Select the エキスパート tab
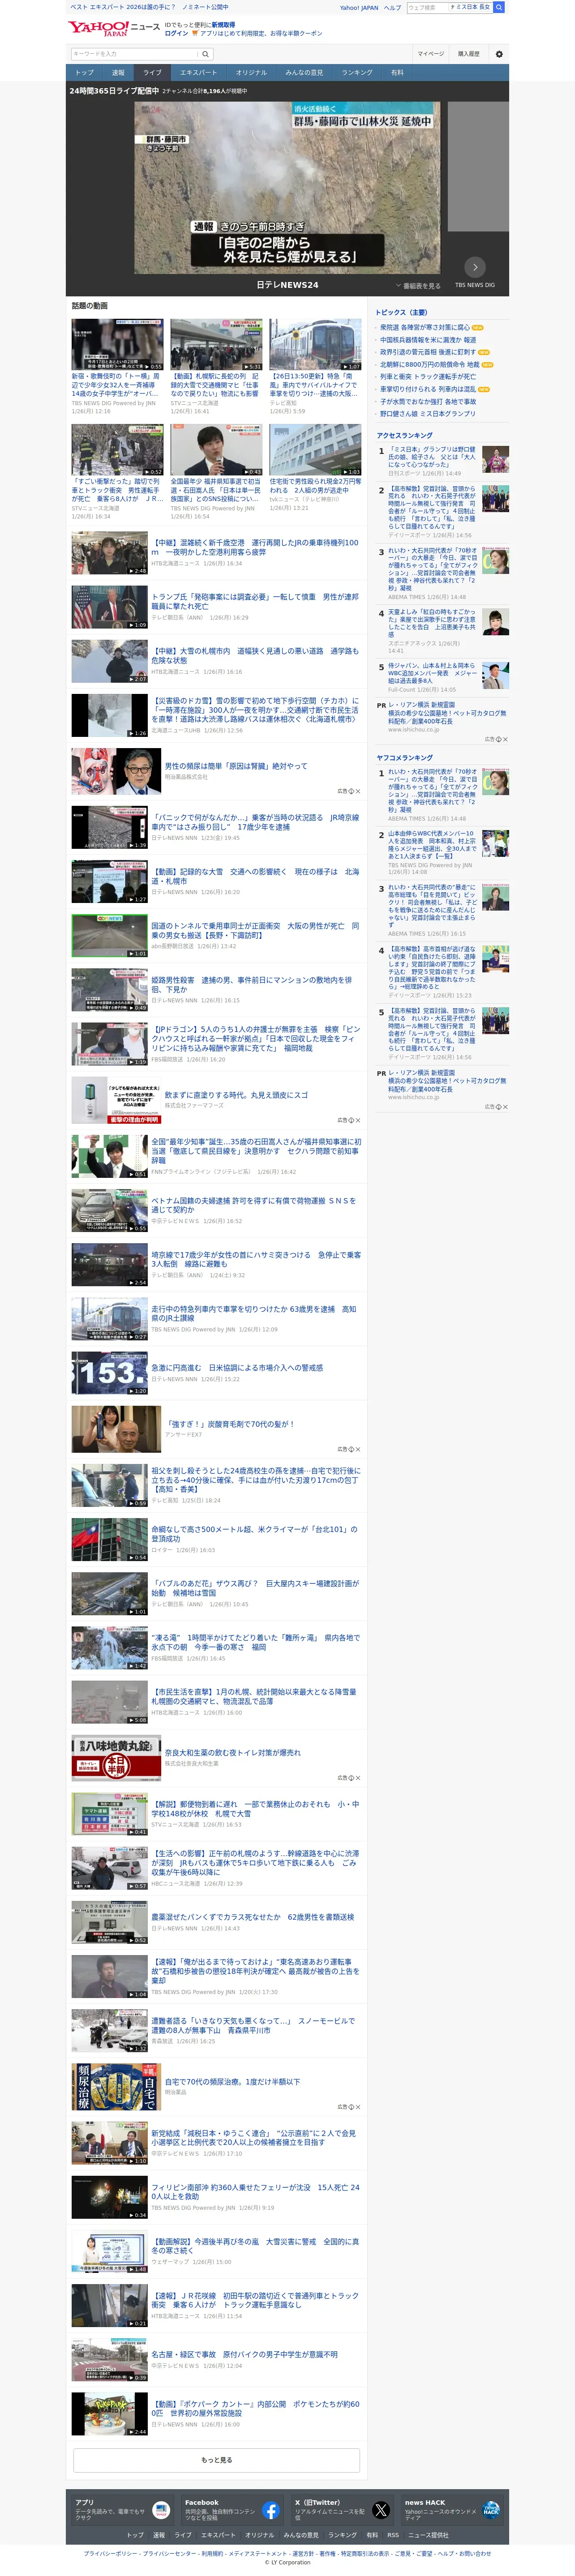Image resolution: width=575 pixels, height=2576 pixels. pos(198,72)
